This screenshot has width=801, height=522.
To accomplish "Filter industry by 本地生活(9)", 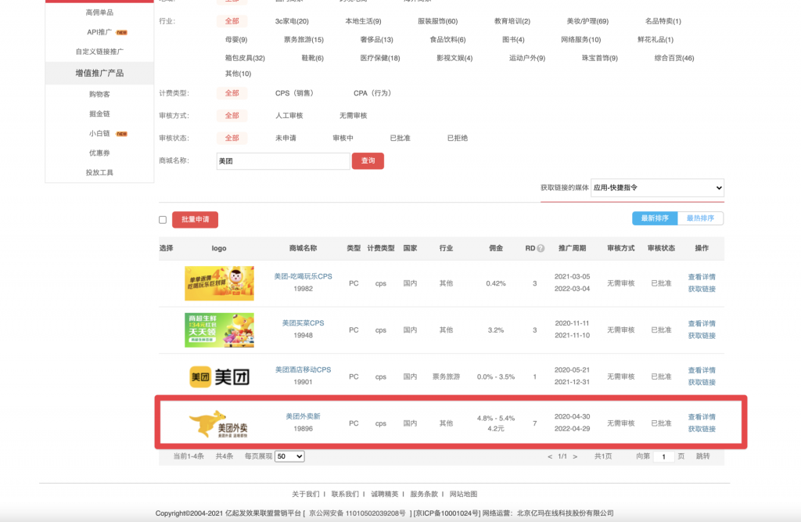I will click(363, 21).
